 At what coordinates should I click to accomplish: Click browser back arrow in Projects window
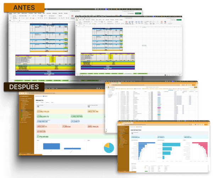point(20,93)
